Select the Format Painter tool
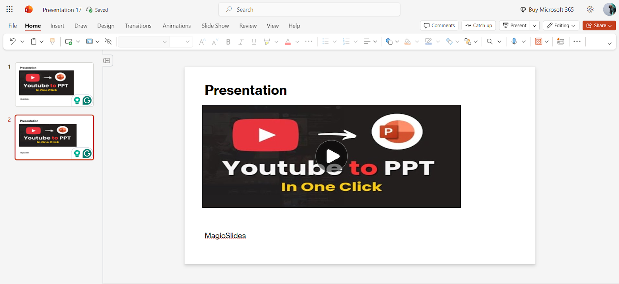Viewport: 619px width, 284px height. tap(53, 41)
